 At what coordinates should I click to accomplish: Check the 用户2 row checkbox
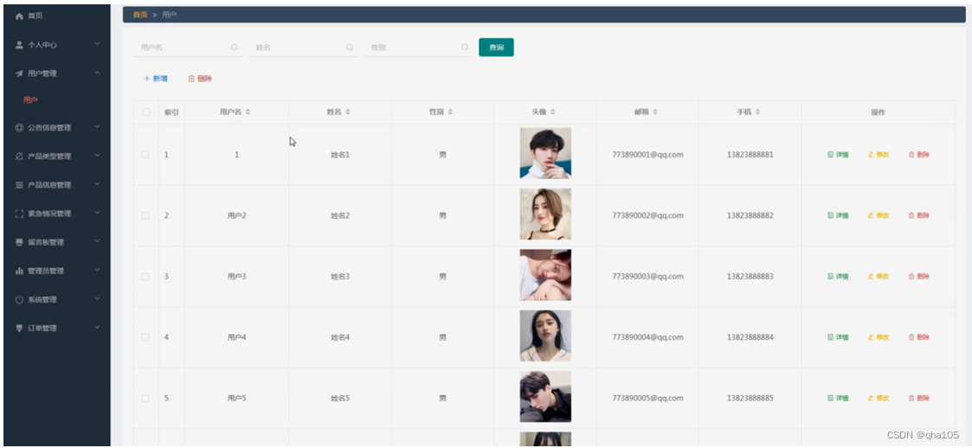pos(145,215)
